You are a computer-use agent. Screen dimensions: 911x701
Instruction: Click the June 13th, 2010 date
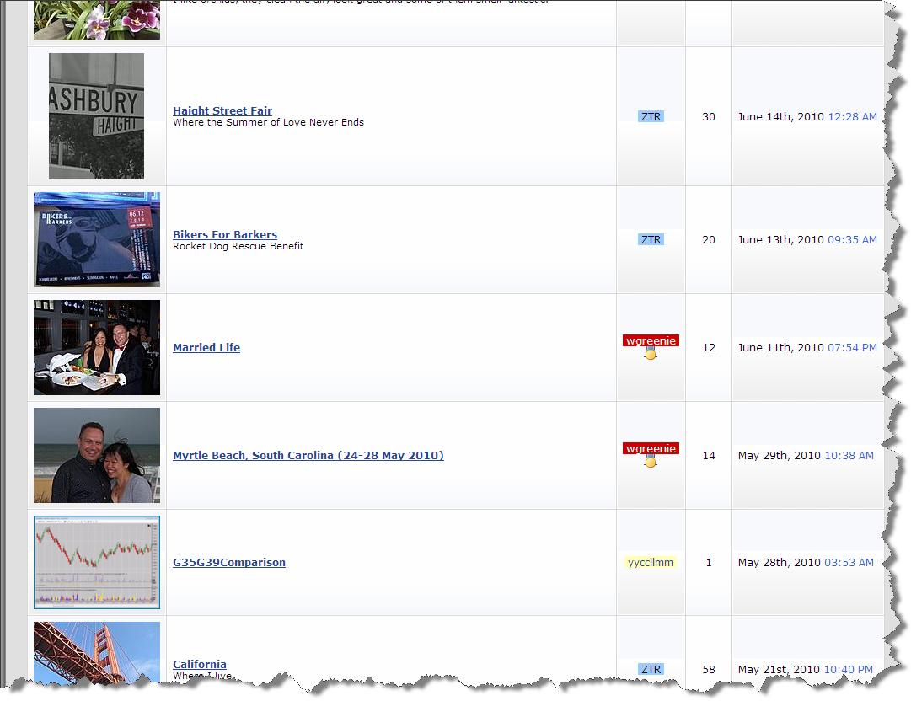781,240
